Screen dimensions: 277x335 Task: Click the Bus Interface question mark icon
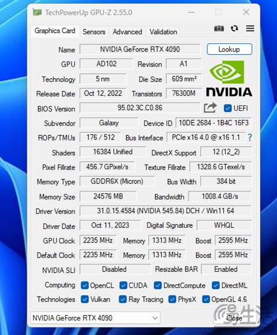coord(250,137)
